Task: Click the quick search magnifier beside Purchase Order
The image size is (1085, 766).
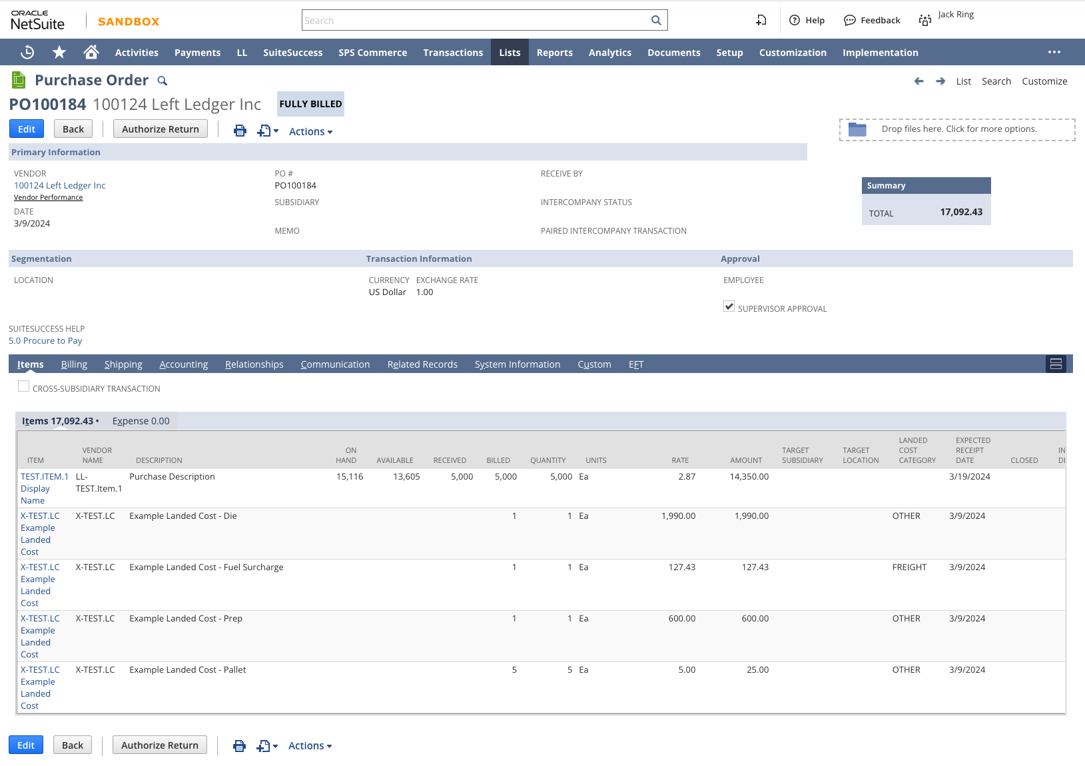Action: coord(162,81)
